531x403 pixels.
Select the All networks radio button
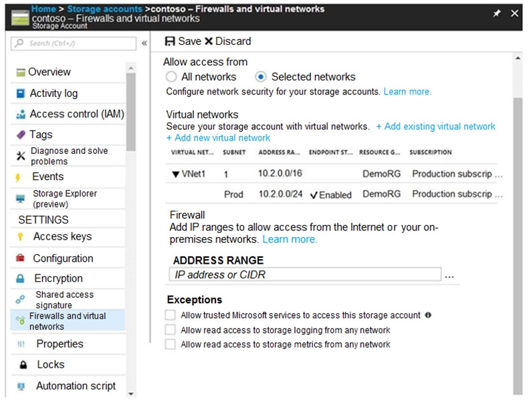(172, 77)
